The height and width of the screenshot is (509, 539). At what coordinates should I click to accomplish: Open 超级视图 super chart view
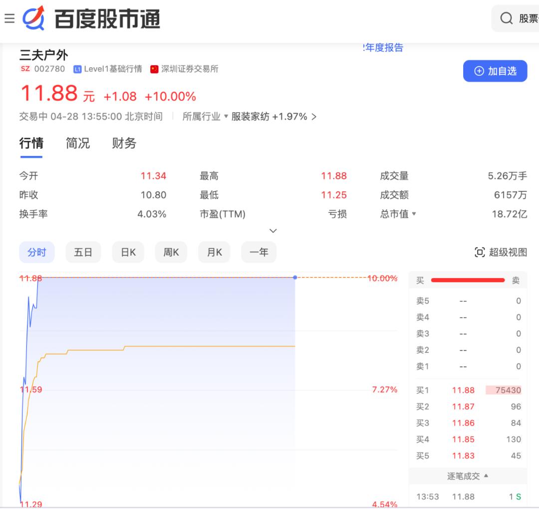(504, 252)
